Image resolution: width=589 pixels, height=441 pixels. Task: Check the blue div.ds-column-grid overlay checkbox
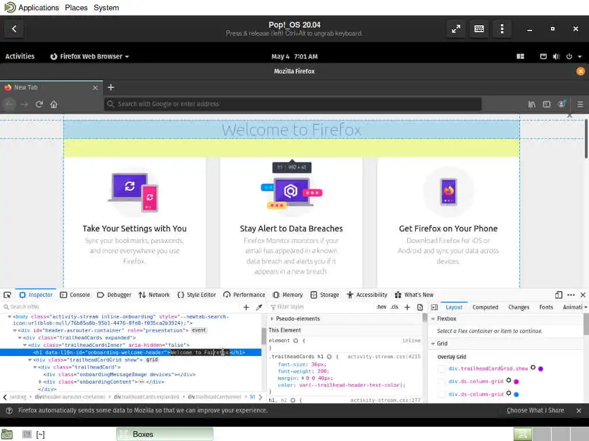tap(442, 394)
